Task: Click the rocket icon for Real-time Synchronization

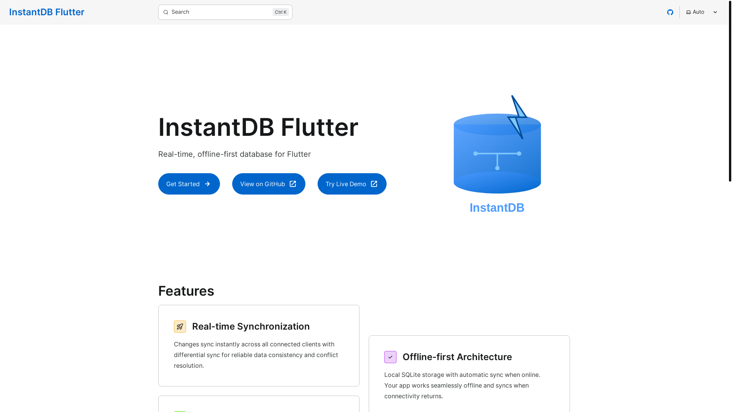Action: point(180,327)
